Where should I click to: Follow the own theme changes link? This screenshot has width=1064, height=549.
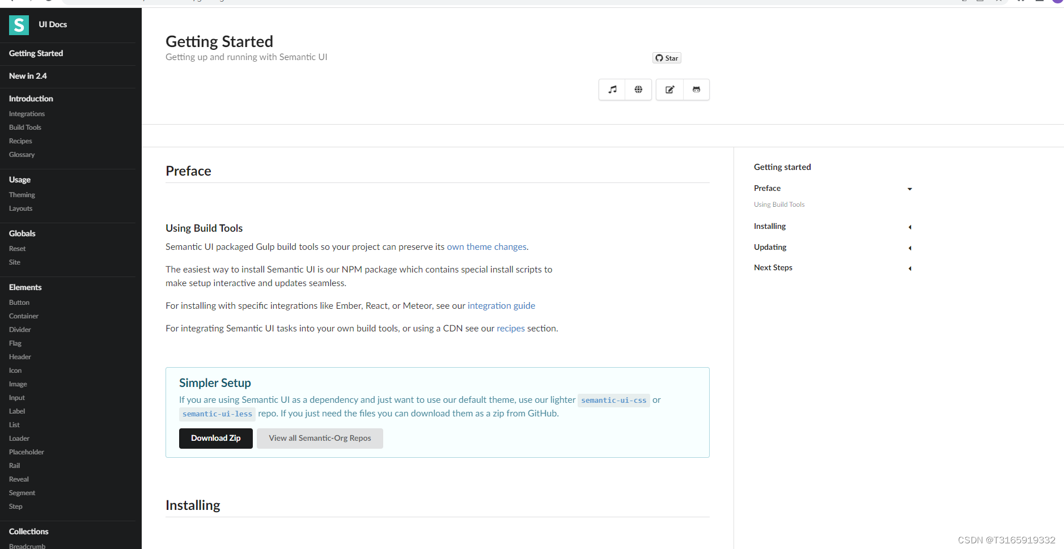tap(486, 247)
